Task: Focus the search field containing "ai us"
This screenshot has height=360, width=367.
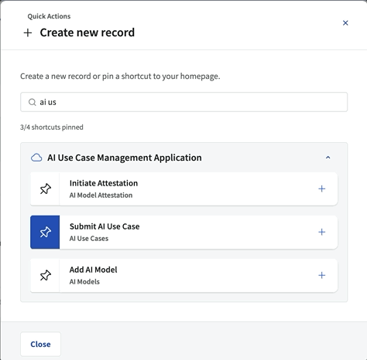Action: click(183, 102)
